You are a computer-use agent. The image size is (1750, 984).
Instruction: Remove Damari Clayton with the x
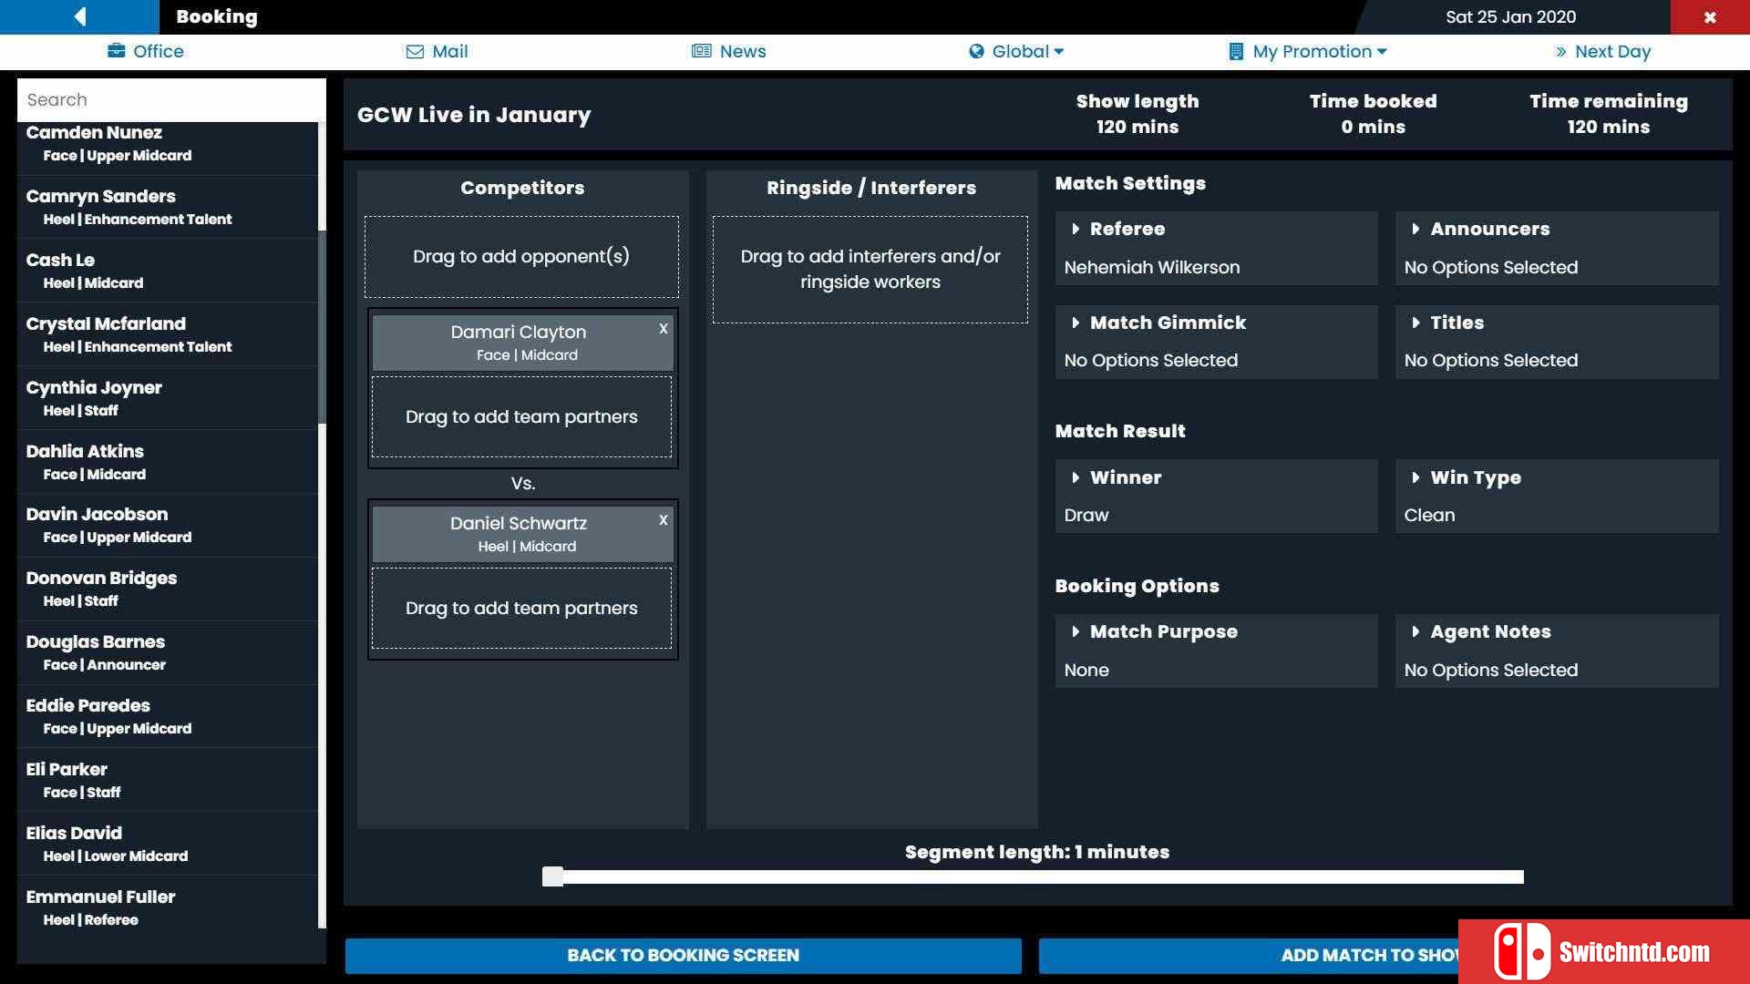(x=664, y=329)
